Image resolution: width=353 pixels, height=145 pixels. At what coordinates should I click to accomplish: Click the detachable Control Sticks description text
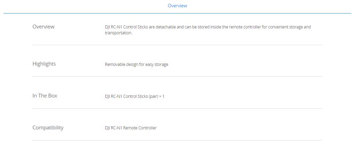tap(208, 30)
